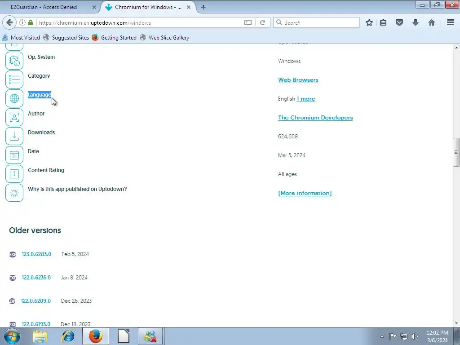Open Getting Started bookmark
This screenshot has width=460, height=345.
114,38
